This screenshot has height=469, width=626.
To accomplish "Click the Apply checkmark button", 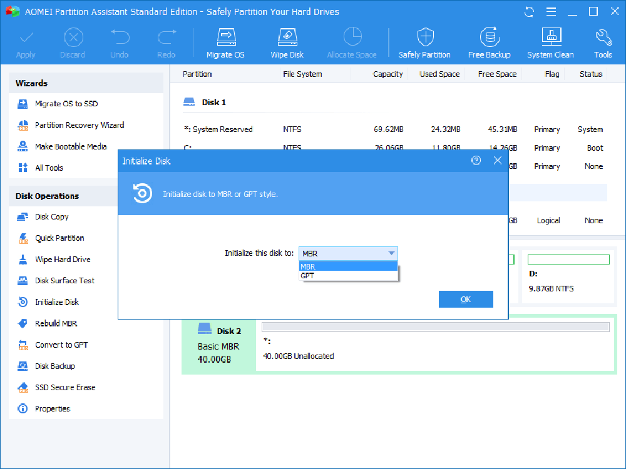I will (26, 43).
